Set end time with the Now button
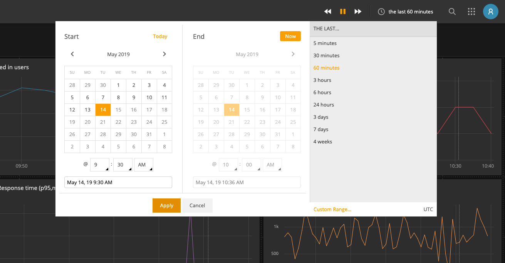 click(290, 36)
